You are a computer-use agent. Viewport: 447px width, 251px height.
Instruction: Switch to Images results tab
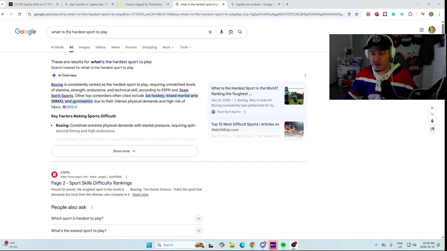coord(84,47)
